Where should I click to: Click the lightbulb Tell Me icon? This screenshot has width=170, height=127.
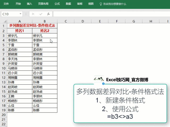point(101,4)
